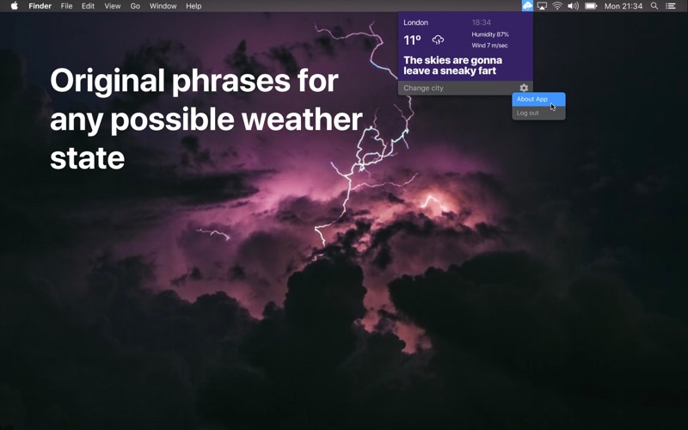Click the 11° temperature reading
This screenshot has height=430, width=688.
coord(412,40)
